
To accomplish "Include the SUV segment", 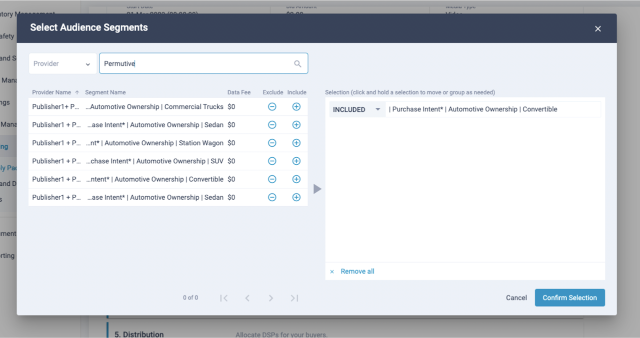I will click(x=296, y=161).
